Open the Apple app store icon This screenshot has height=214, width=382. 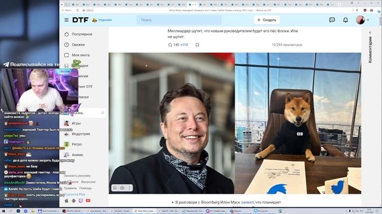pos(66,201)
